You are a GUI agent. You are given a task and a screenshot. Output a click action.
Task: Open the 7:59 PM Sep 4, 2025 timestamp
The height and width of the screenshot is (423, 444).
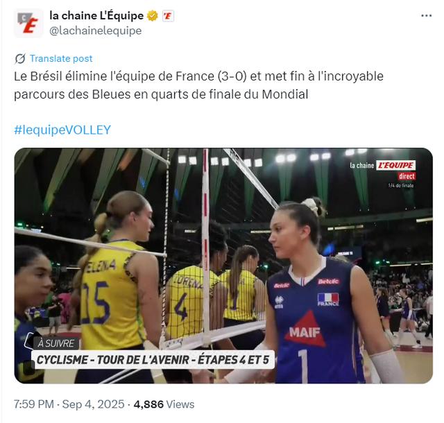(69, 404)
